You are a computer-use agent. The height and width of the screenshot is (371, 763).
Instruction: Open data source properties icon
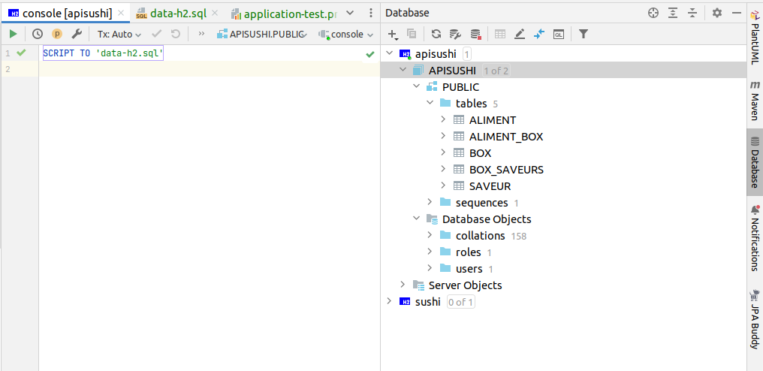click(x=455, y=34)
